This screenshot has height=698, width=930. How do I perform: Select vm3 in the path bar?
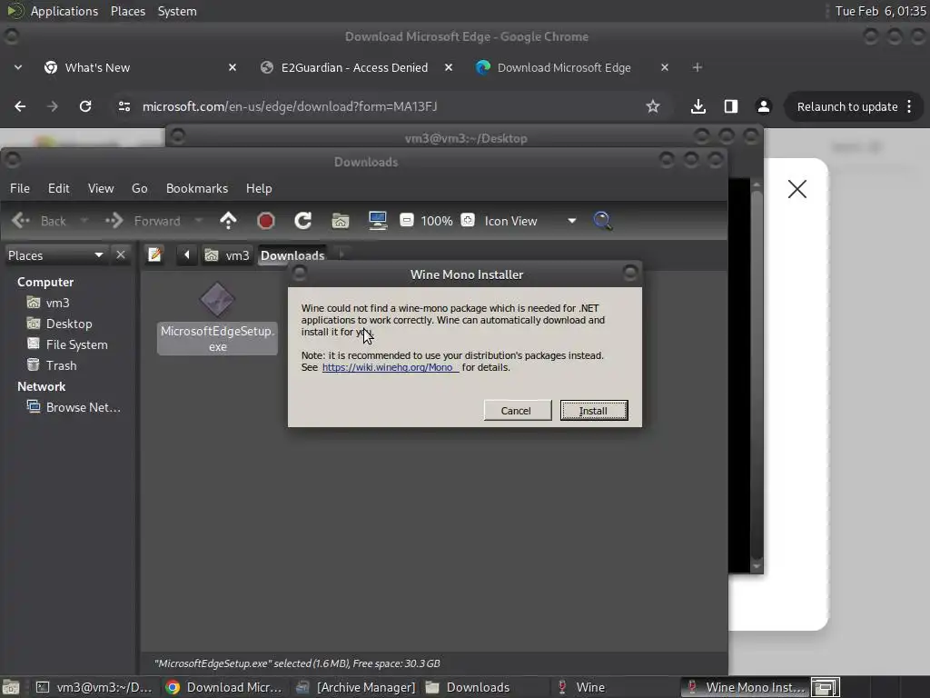click(227, 255)
